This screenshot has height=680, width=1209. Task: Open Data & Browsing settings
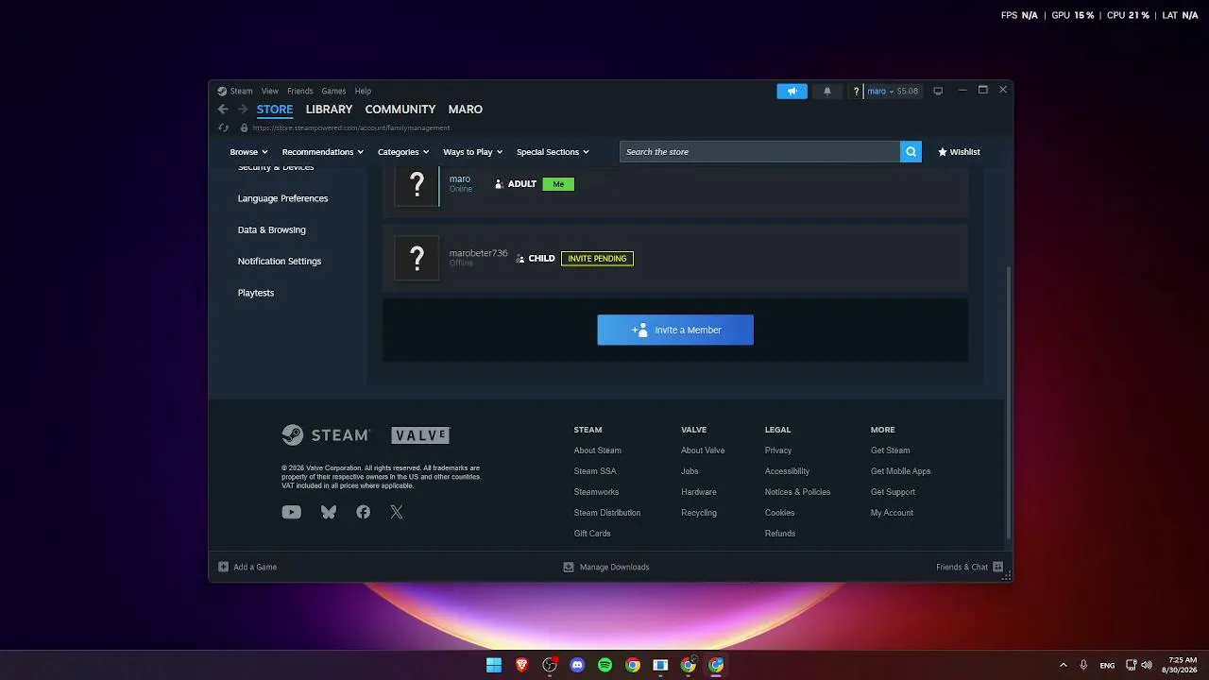(x=272, y=229)
